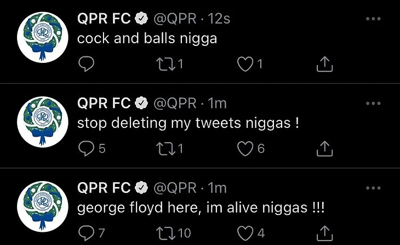The width and height of the screenshot is (400, 245).
Task: Expand the three-dot menu on the middle tweet
Action: tap(373, 103)
